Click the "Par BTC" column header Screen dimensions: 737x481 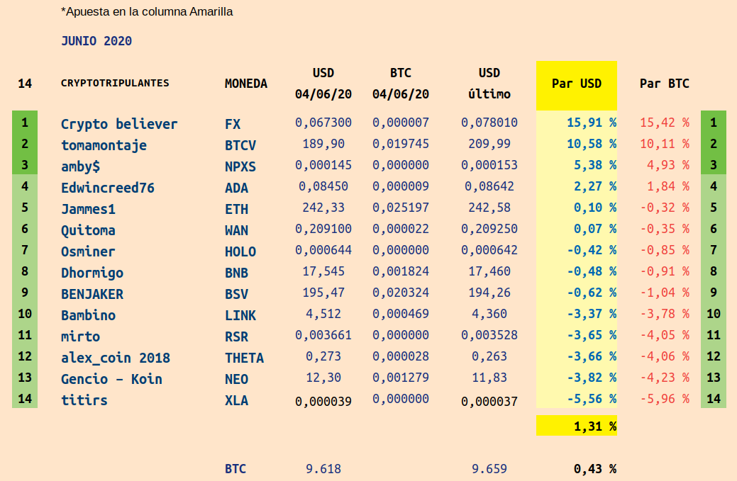point(664,84)
